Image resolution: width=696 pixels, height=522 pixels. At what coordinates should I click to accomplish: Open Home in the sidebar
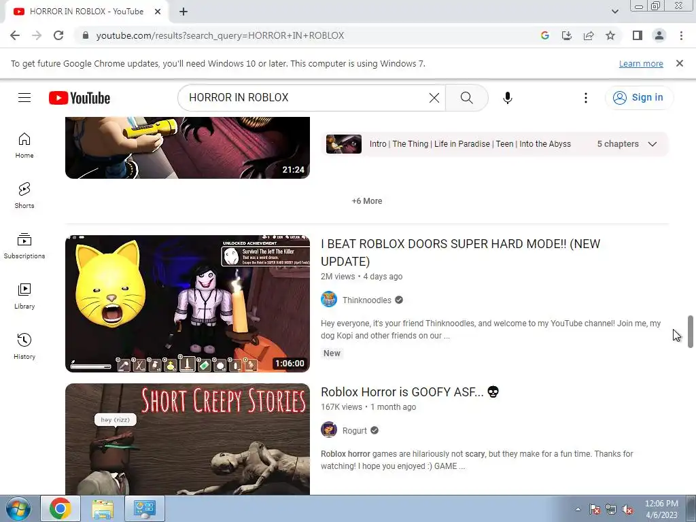point(24,145)
